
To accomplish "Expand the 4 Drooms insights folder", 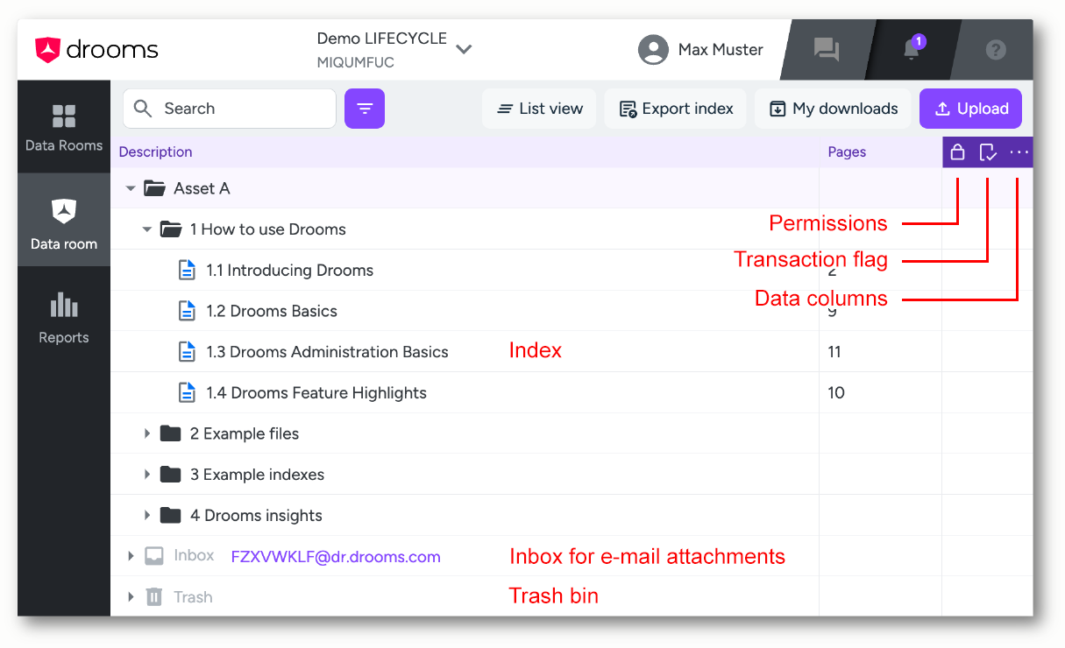I will tap(147, 515).
